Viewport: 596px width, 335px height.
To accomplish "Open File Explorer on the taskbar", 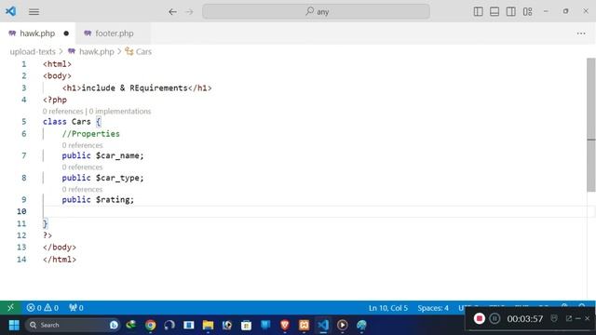I will [208, 325].
